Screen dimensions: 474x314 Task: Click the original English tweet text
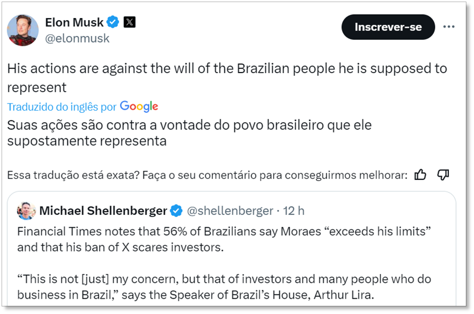(x=226, y=77)
